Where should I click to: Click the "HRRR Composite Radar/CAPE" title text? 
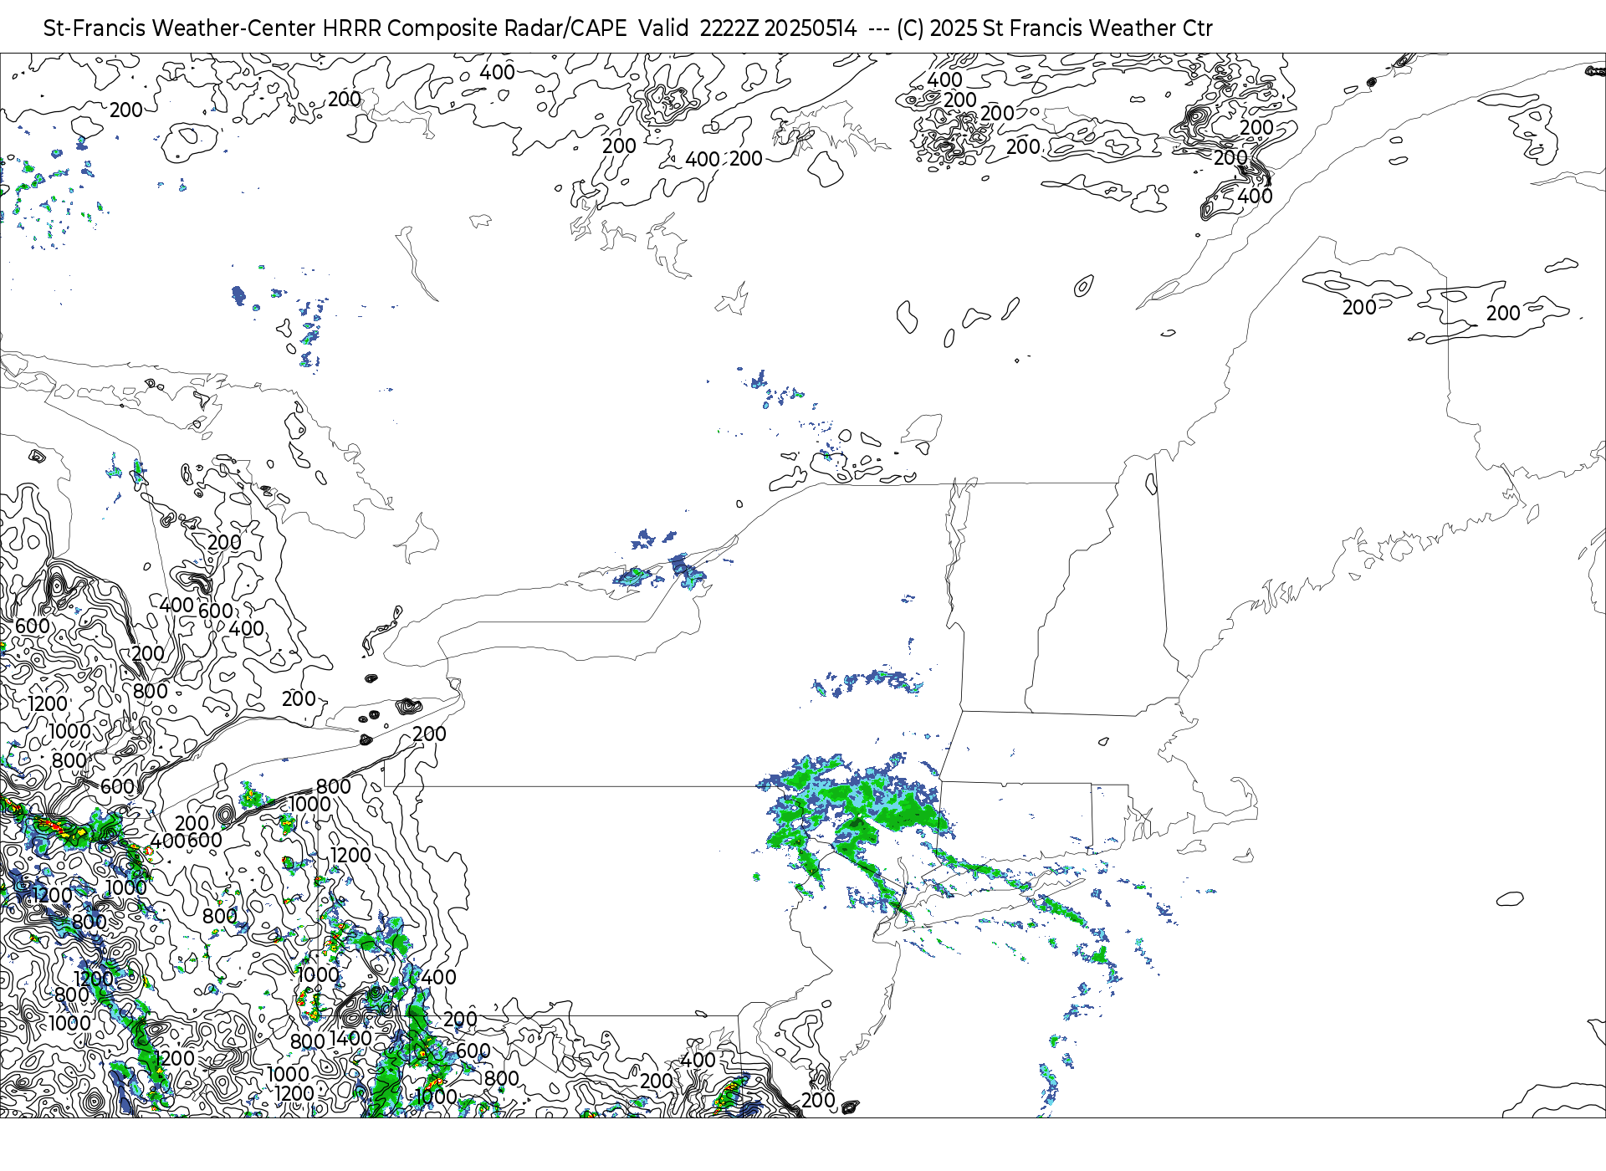point(475,28)
